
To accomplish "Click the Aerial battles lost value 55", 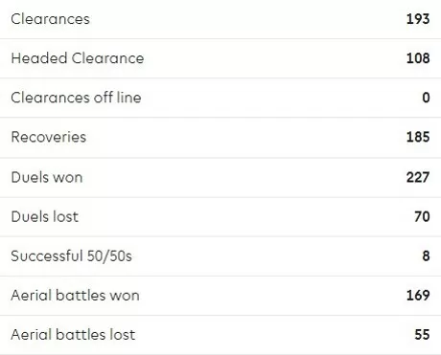I will click(422, 335).
